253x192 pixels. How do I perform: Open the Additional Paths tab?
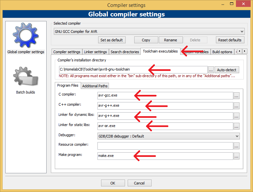coord(95,86)
